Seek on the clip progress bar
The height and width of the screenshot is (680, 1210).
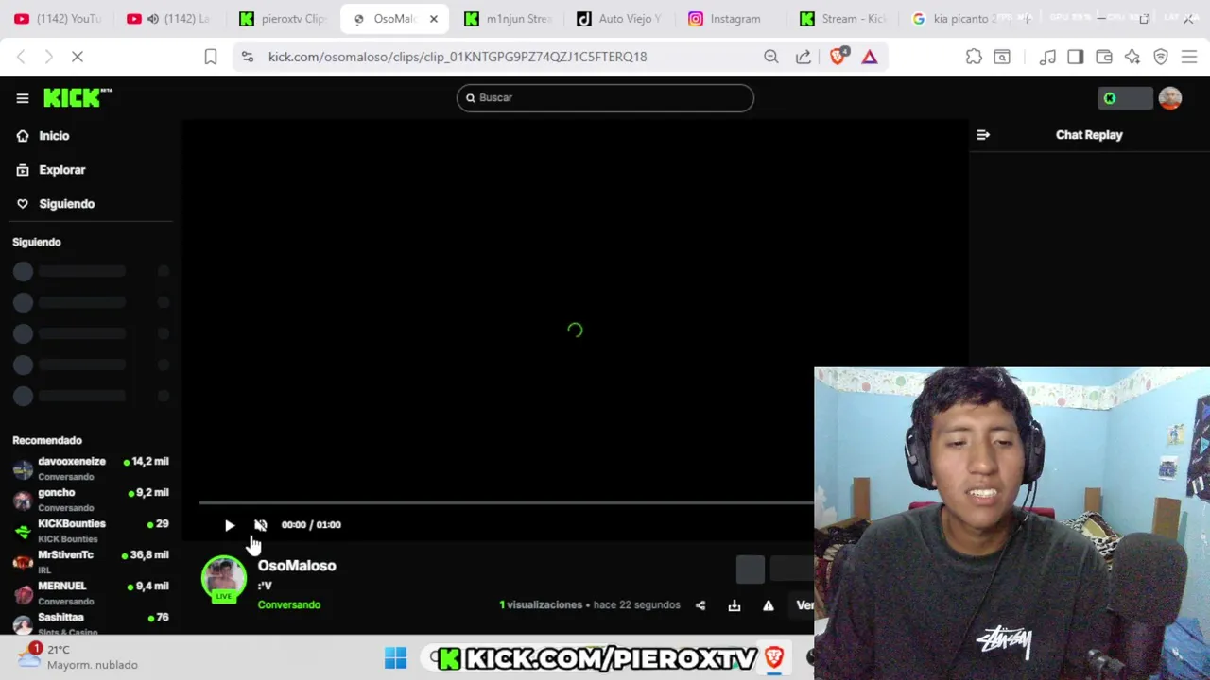[x=506, y=503]
